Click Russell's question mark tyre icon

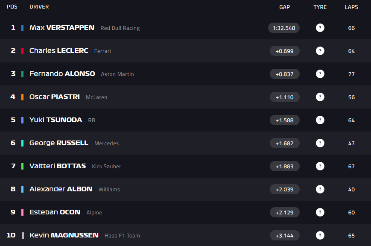point(320,143)
